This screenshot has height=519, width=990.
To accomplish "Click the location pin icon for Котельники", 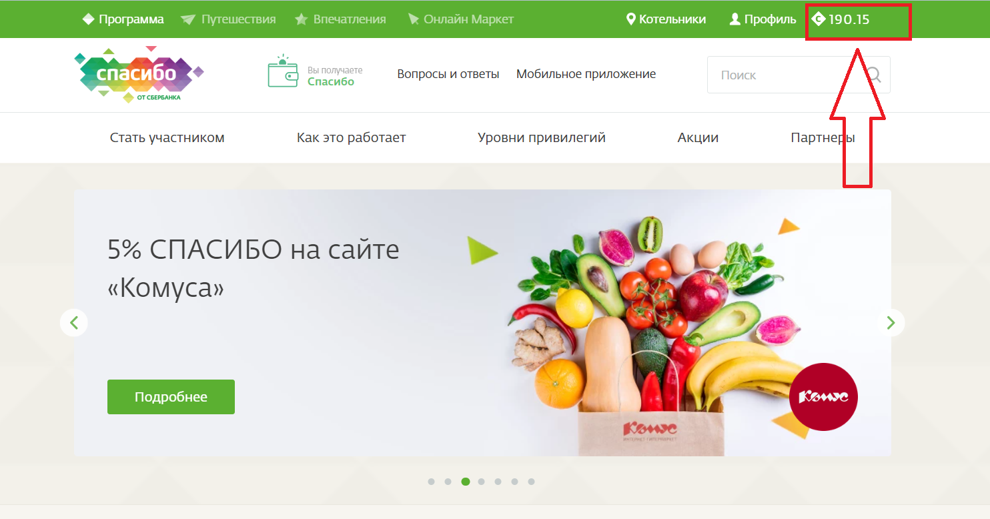I will tap(631, 19).
